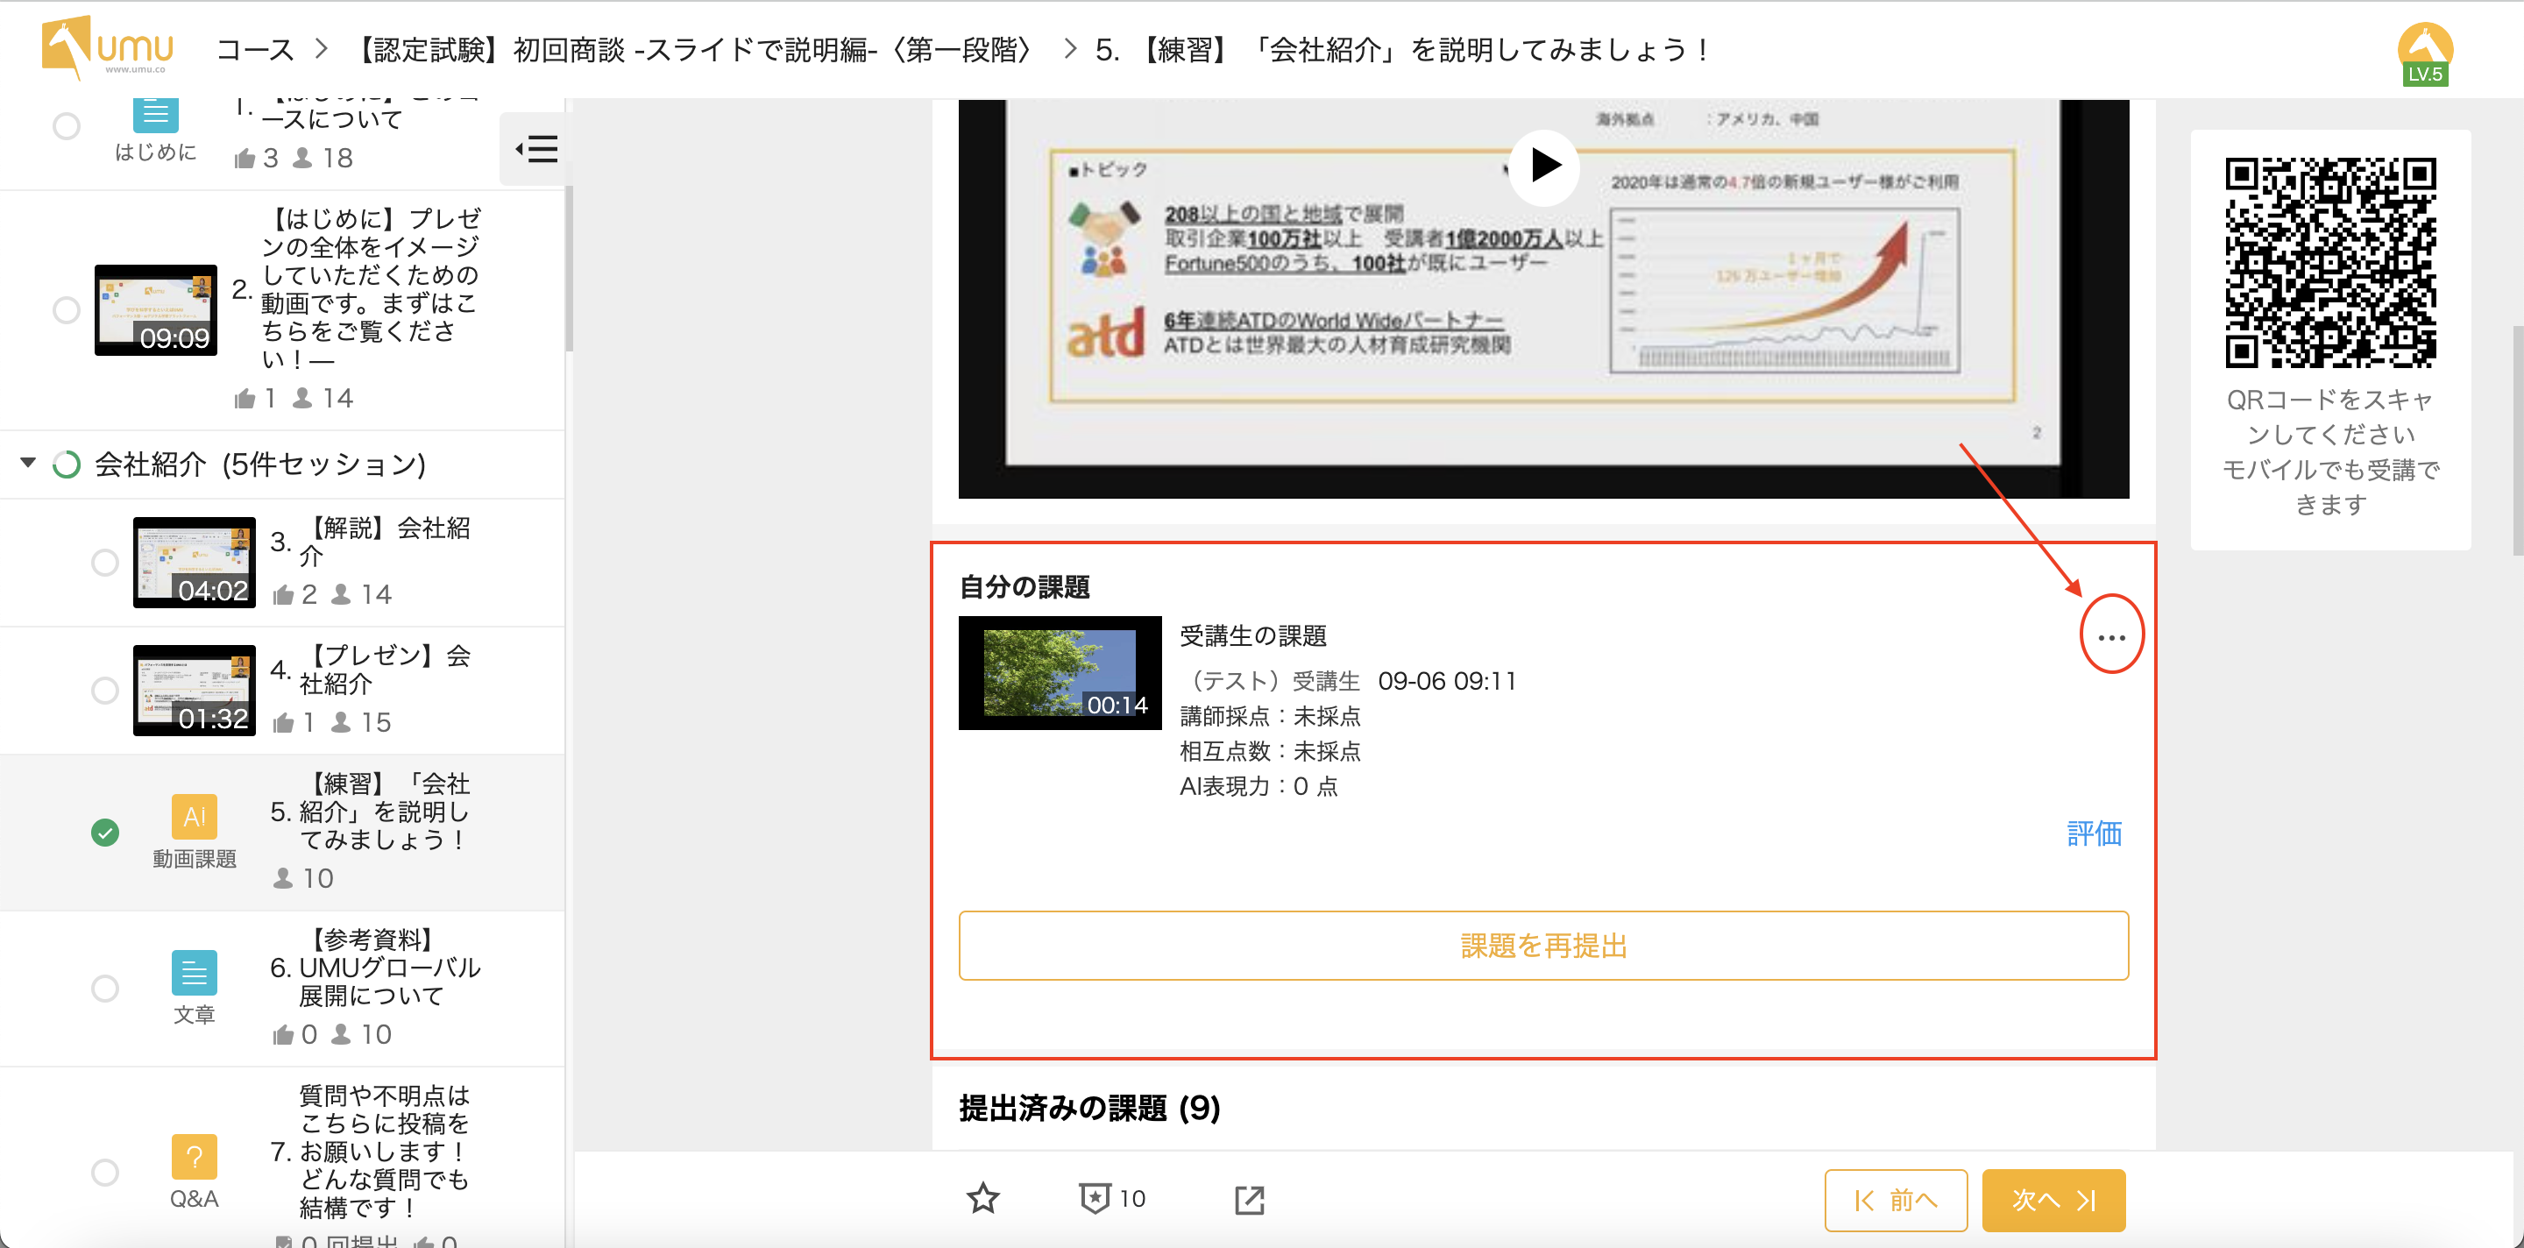Click breadcrumb chevron before session 5 title
The image size is (2524, 1248).
click(x=1070, y=49)
